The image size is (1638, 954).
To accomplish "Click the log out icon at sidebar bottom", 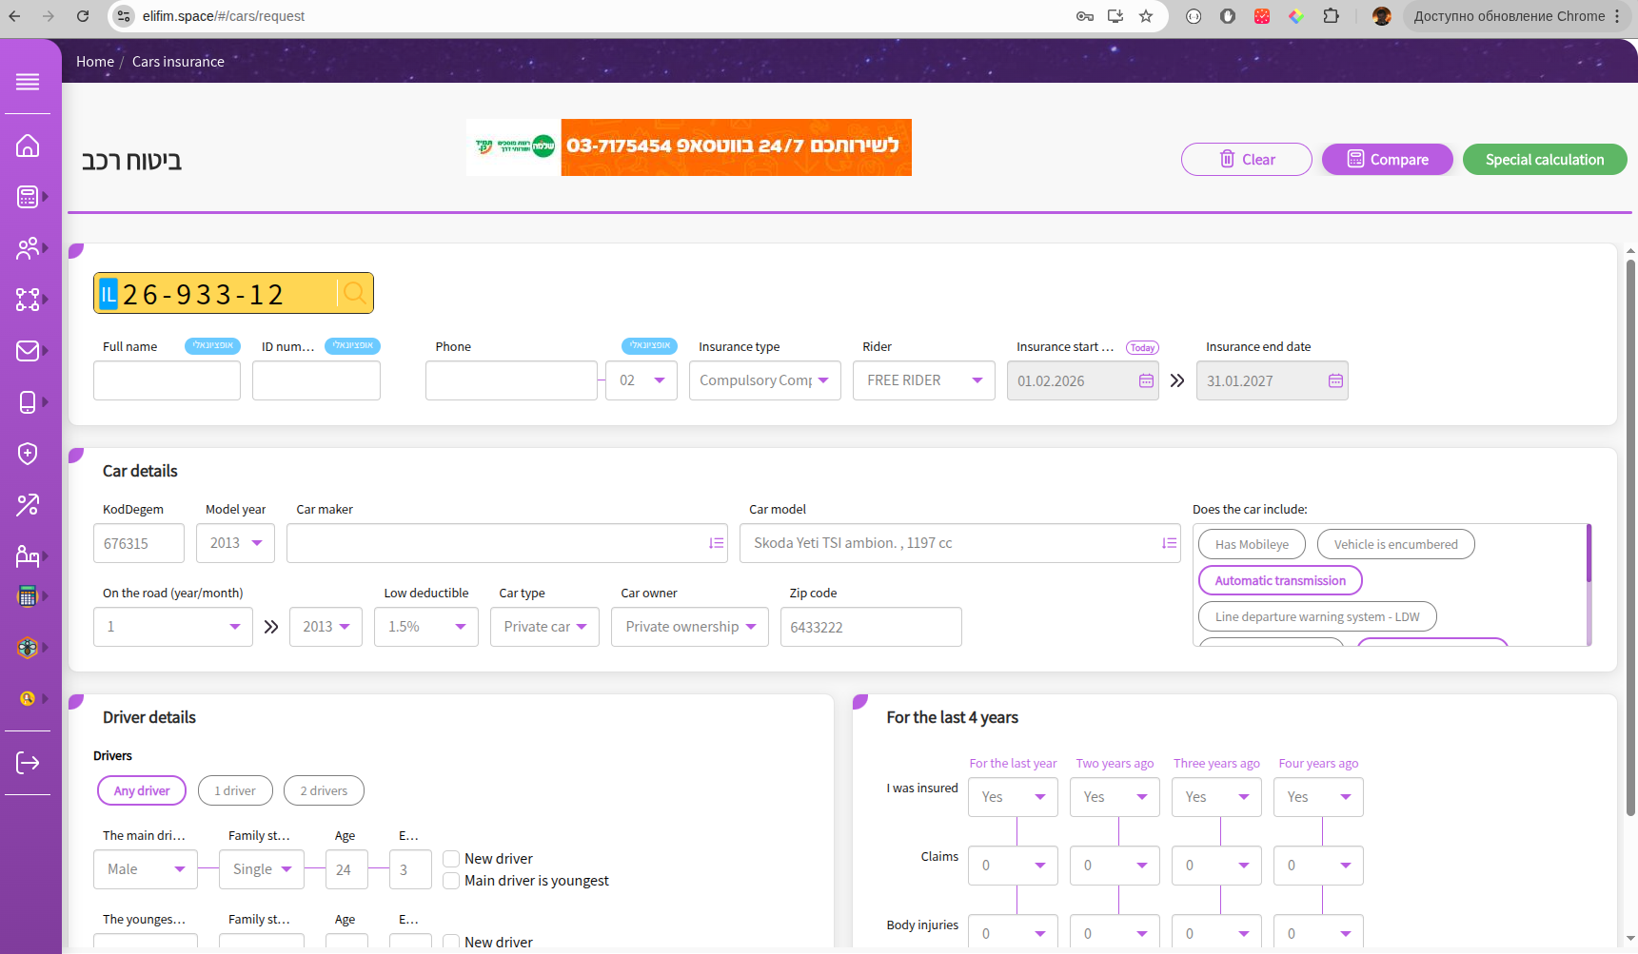I will coord(28,762).
